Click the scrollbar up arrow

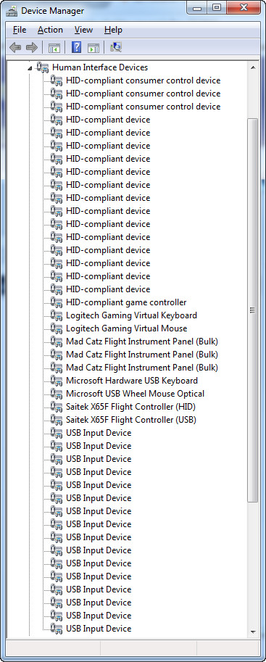[x=253, y=67]
